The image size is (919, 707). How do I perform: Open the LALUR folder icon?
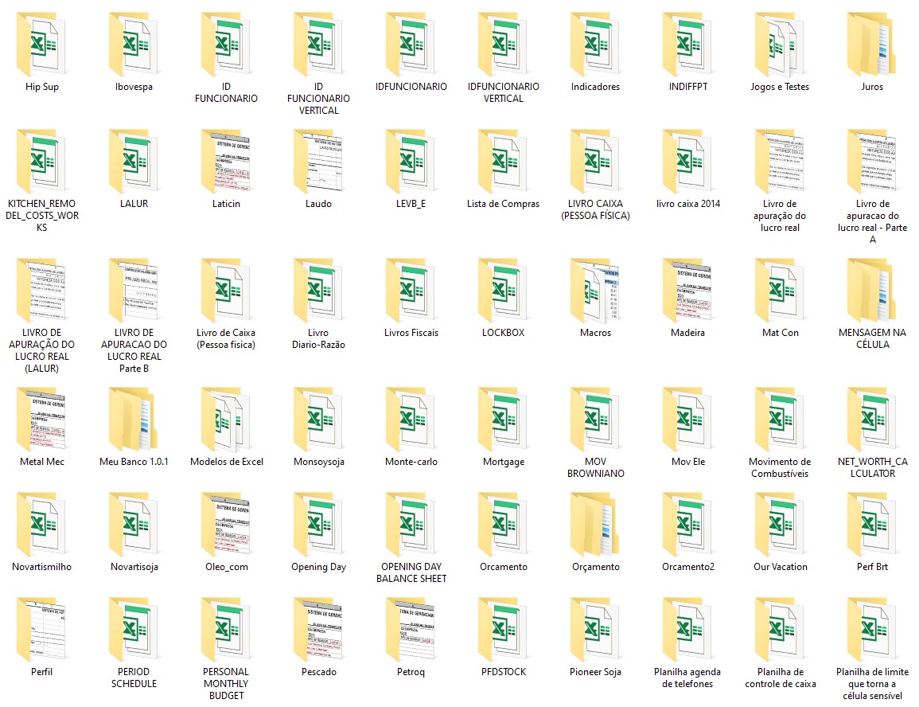[134, 162]
